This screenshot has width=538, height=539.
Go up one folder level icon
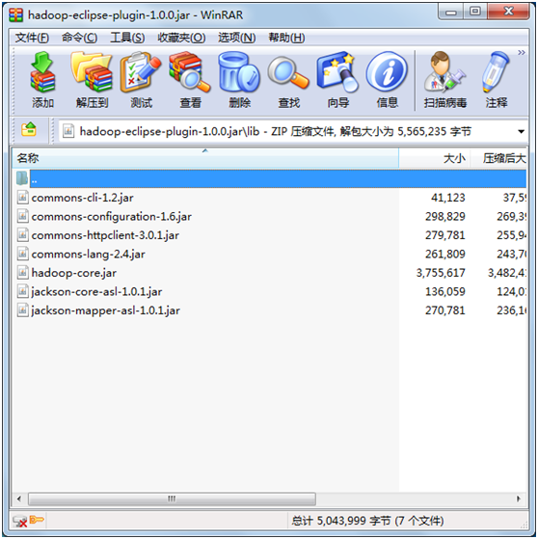click(29, 130)
